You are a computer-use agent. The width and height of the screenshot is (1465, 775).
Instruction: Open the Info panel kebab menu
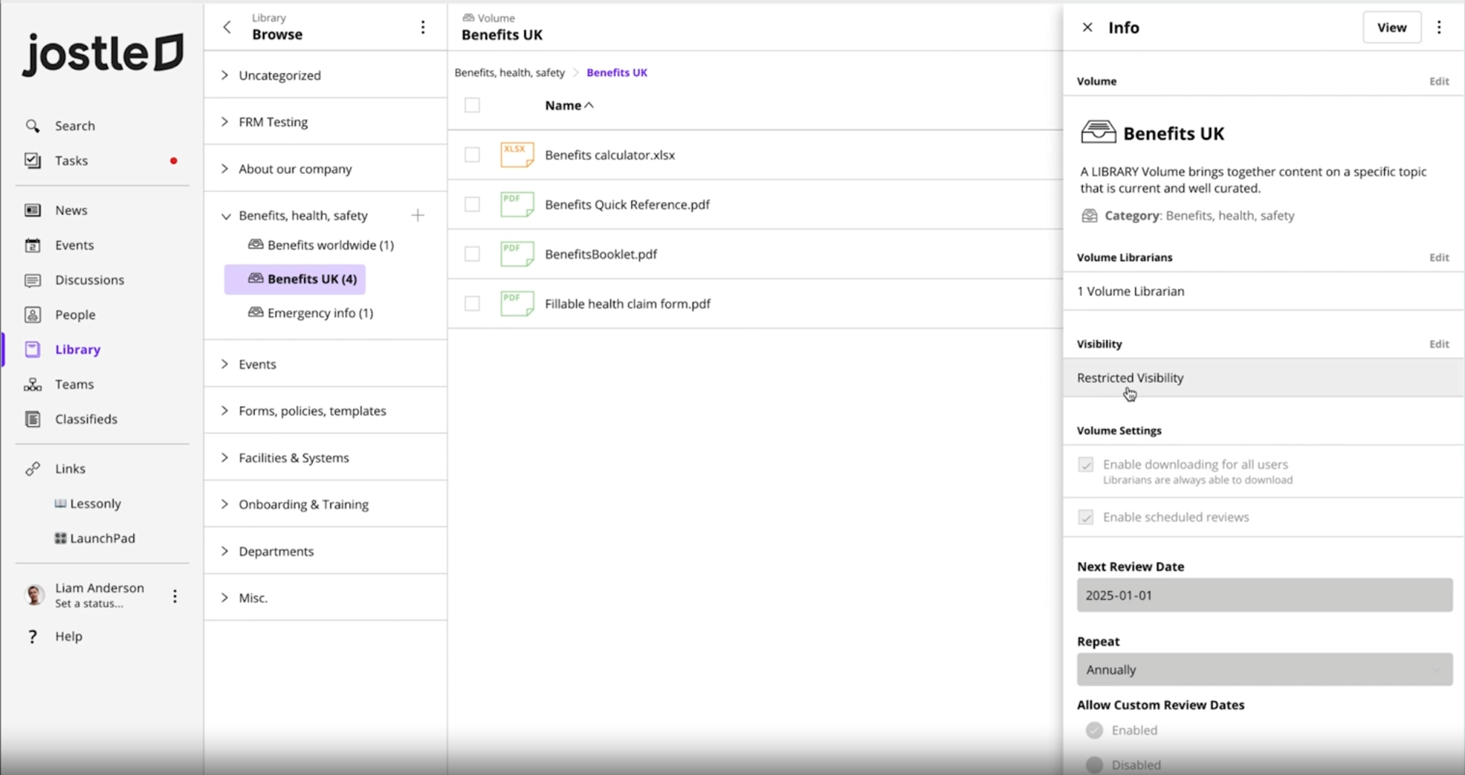[x=1439, y=27]
